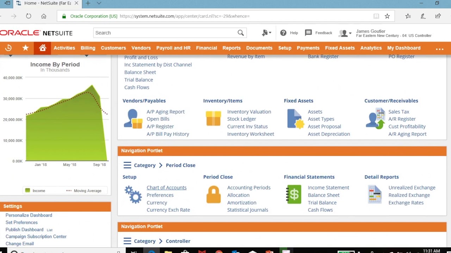The image size is (451, 253).
Task: Open the Billing menu
Action: pos(88,48)
